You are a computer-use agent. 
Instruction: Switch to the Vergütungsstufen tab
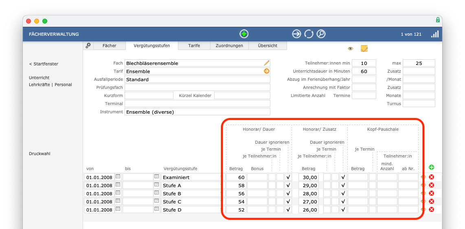click(x=152, y=45)
